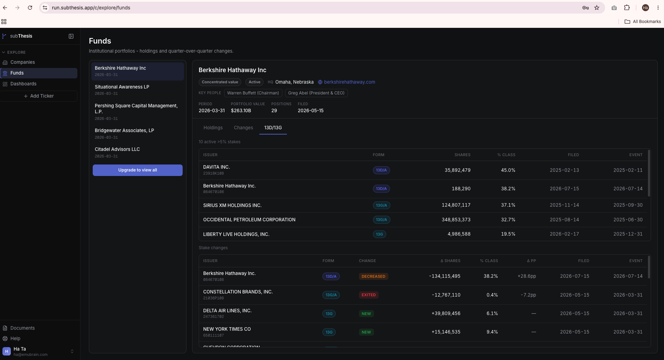Open the browser extensions puzzle icon
The image size is (664, 360).
click(x=627, y=8)
